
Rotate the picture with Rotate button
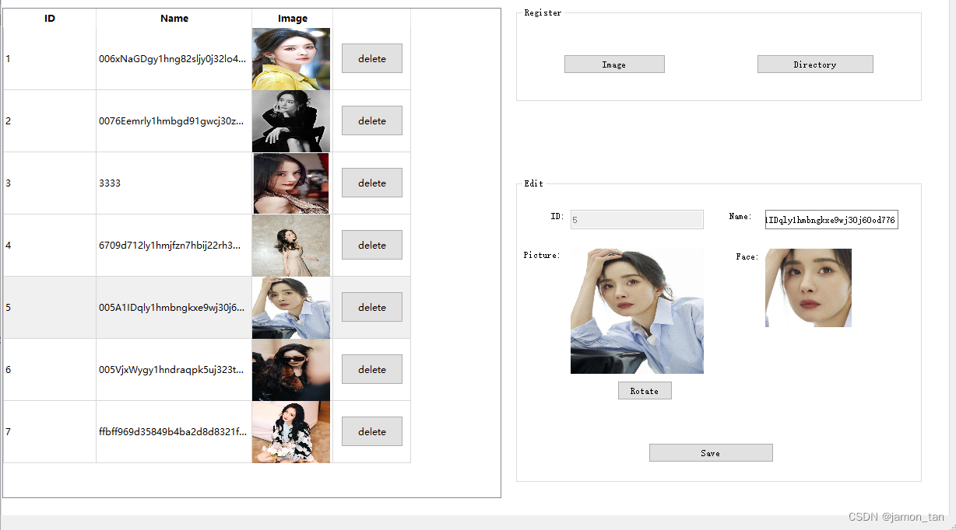645,391
